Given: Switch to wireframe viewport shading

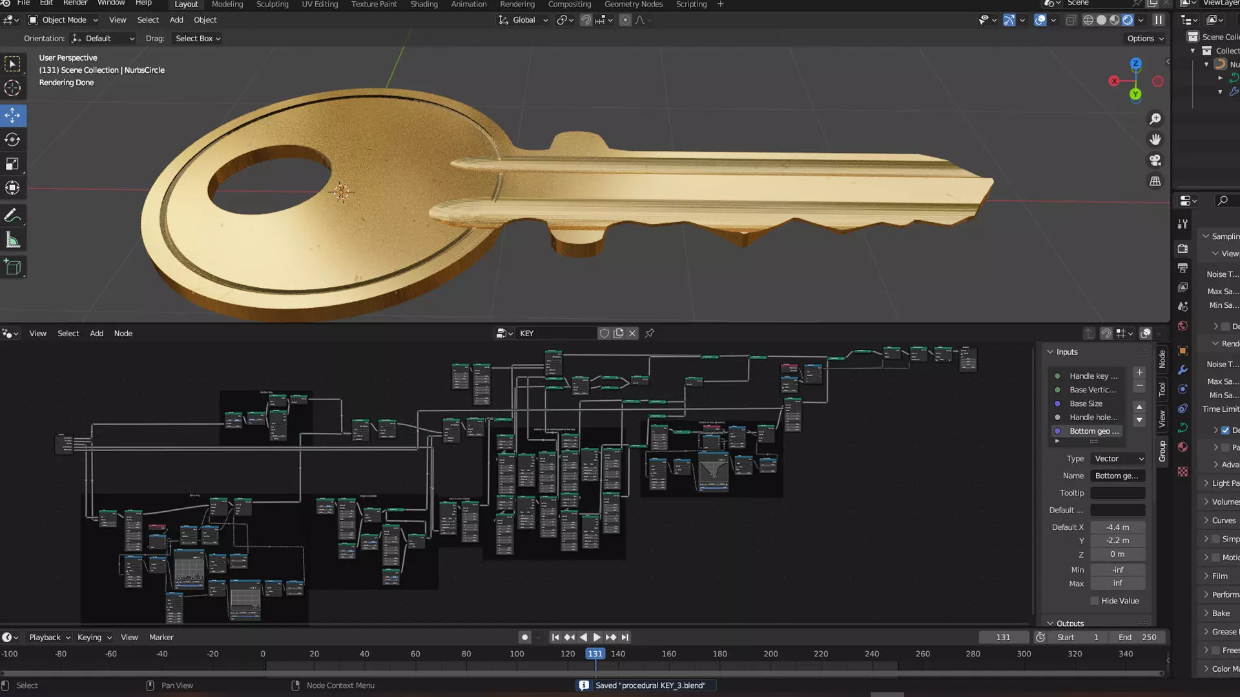Looking at the screenshot, I should [x=1088, y=20].
